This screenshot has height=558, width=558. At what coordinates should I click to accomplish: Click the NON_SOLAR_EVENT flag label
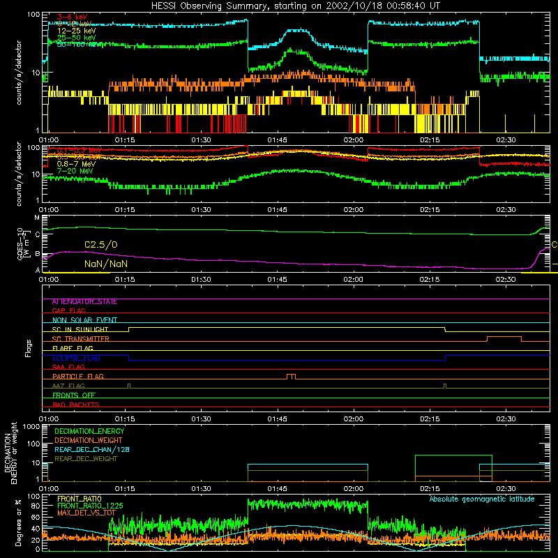pos(84,320)
